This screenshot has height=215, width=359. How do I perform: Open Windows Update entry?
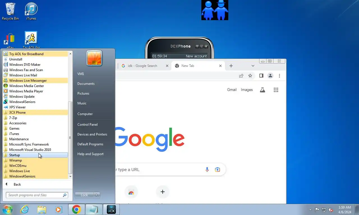[35, 96]
